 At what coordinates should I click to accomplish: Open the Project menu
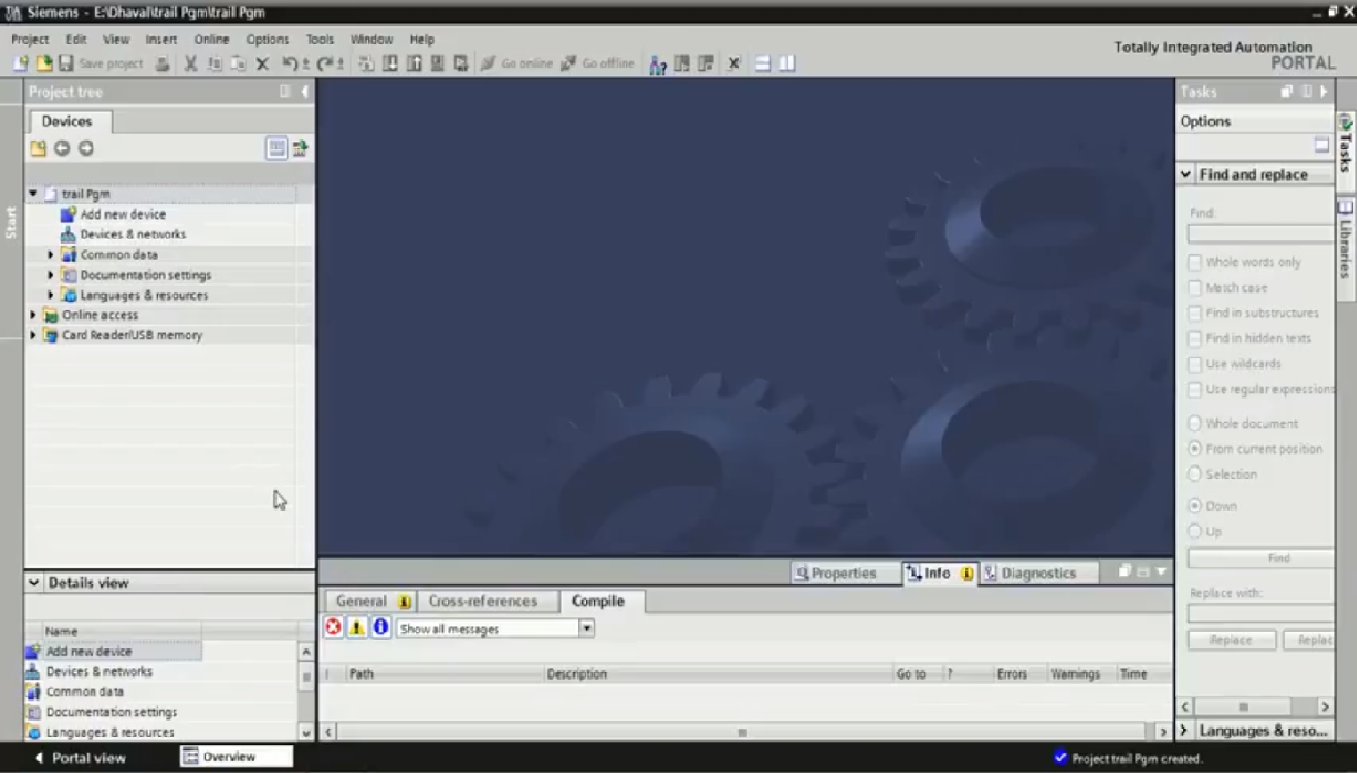tap(30, 39)
